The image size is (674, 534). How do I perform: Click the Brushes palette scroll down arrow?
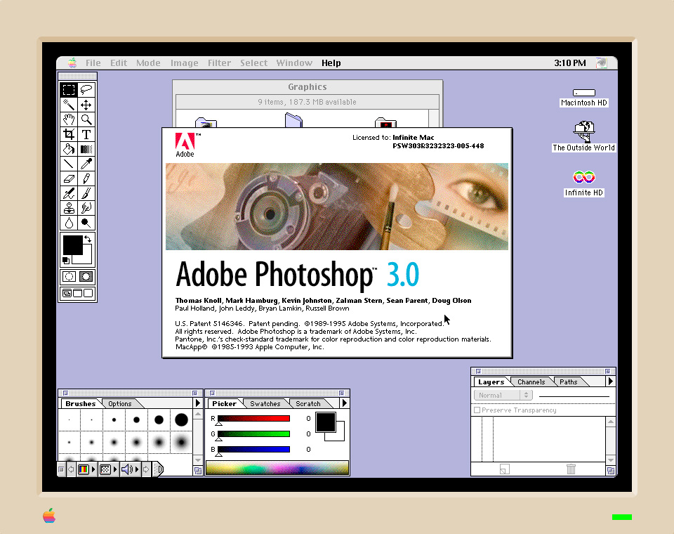[x=198, y=460]
